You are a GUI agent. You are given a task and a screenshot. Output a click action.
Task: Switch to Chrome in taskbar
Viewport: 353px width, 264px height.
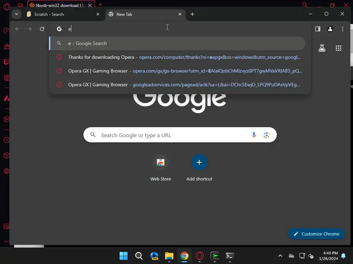pos(184,256)
